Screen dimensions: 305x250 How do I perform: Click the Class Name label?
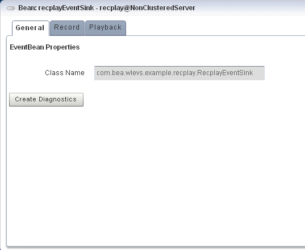(65, 73)
